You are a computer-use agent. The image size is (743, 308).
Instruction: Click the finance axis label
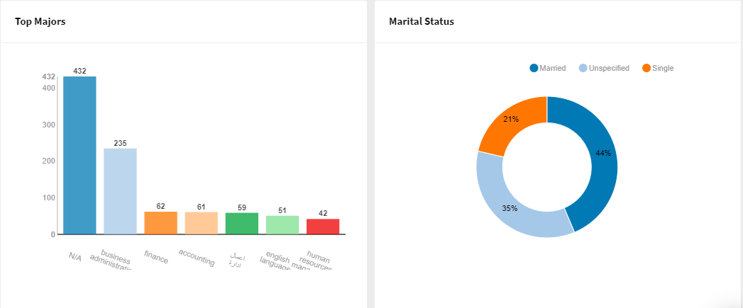(x=156, y=257)
